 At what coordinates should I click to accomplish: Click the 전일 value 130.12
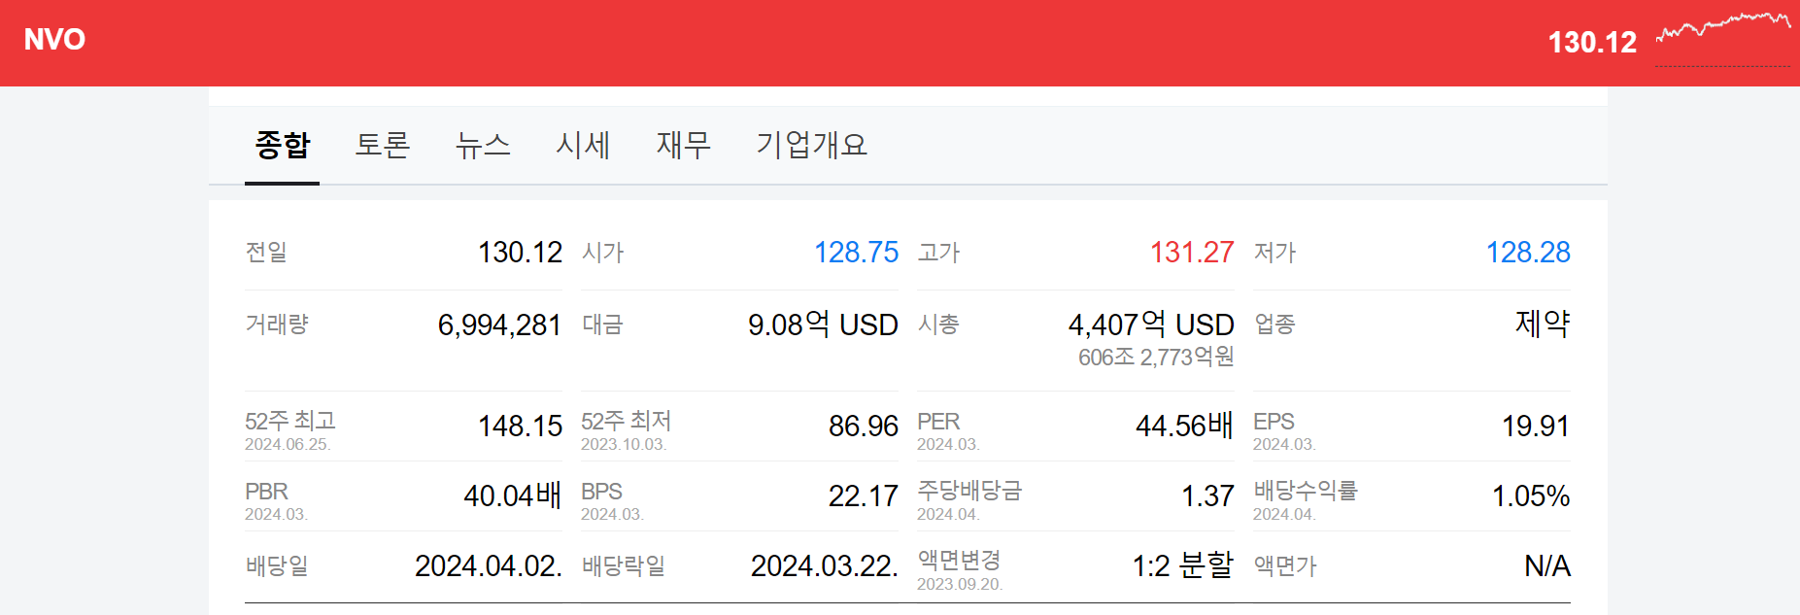tap(520, 253)
